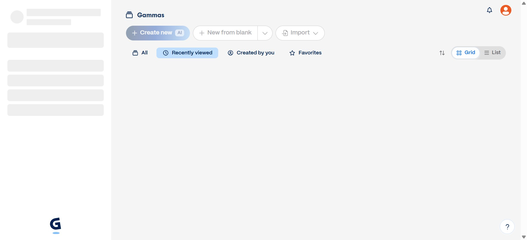Screen dimensions: 527x240
Task: Click the Create new AI button
Action: click(x=158, y=33)
